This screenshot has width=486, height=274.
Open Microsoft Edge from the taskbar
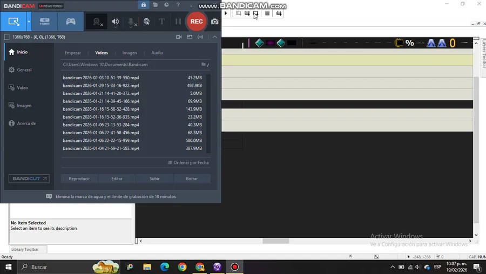tap(165, 267)
